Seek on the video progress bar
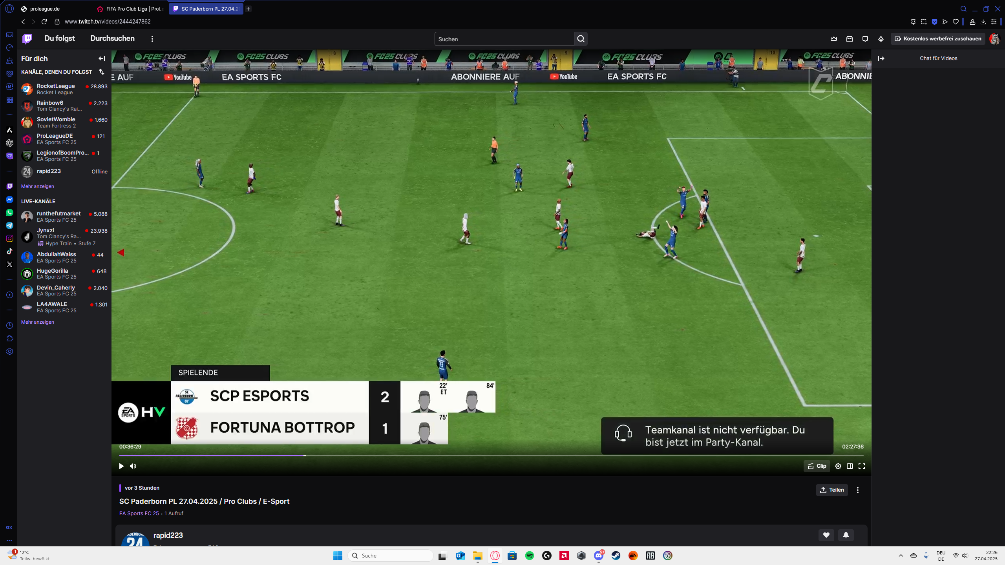This screenshot has width=1005, height=565. 491,456
